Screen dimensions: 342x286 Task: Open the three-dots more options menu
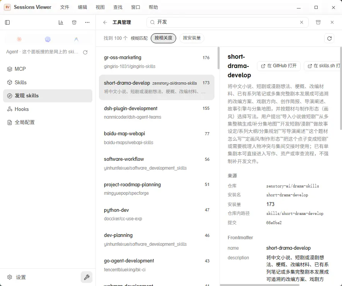[x=87, y=22]
